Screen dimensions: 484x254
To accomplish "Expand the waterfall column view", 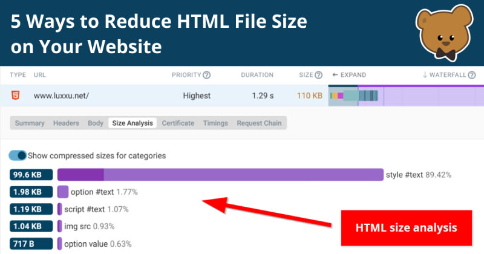I will (x=349, y=75).
